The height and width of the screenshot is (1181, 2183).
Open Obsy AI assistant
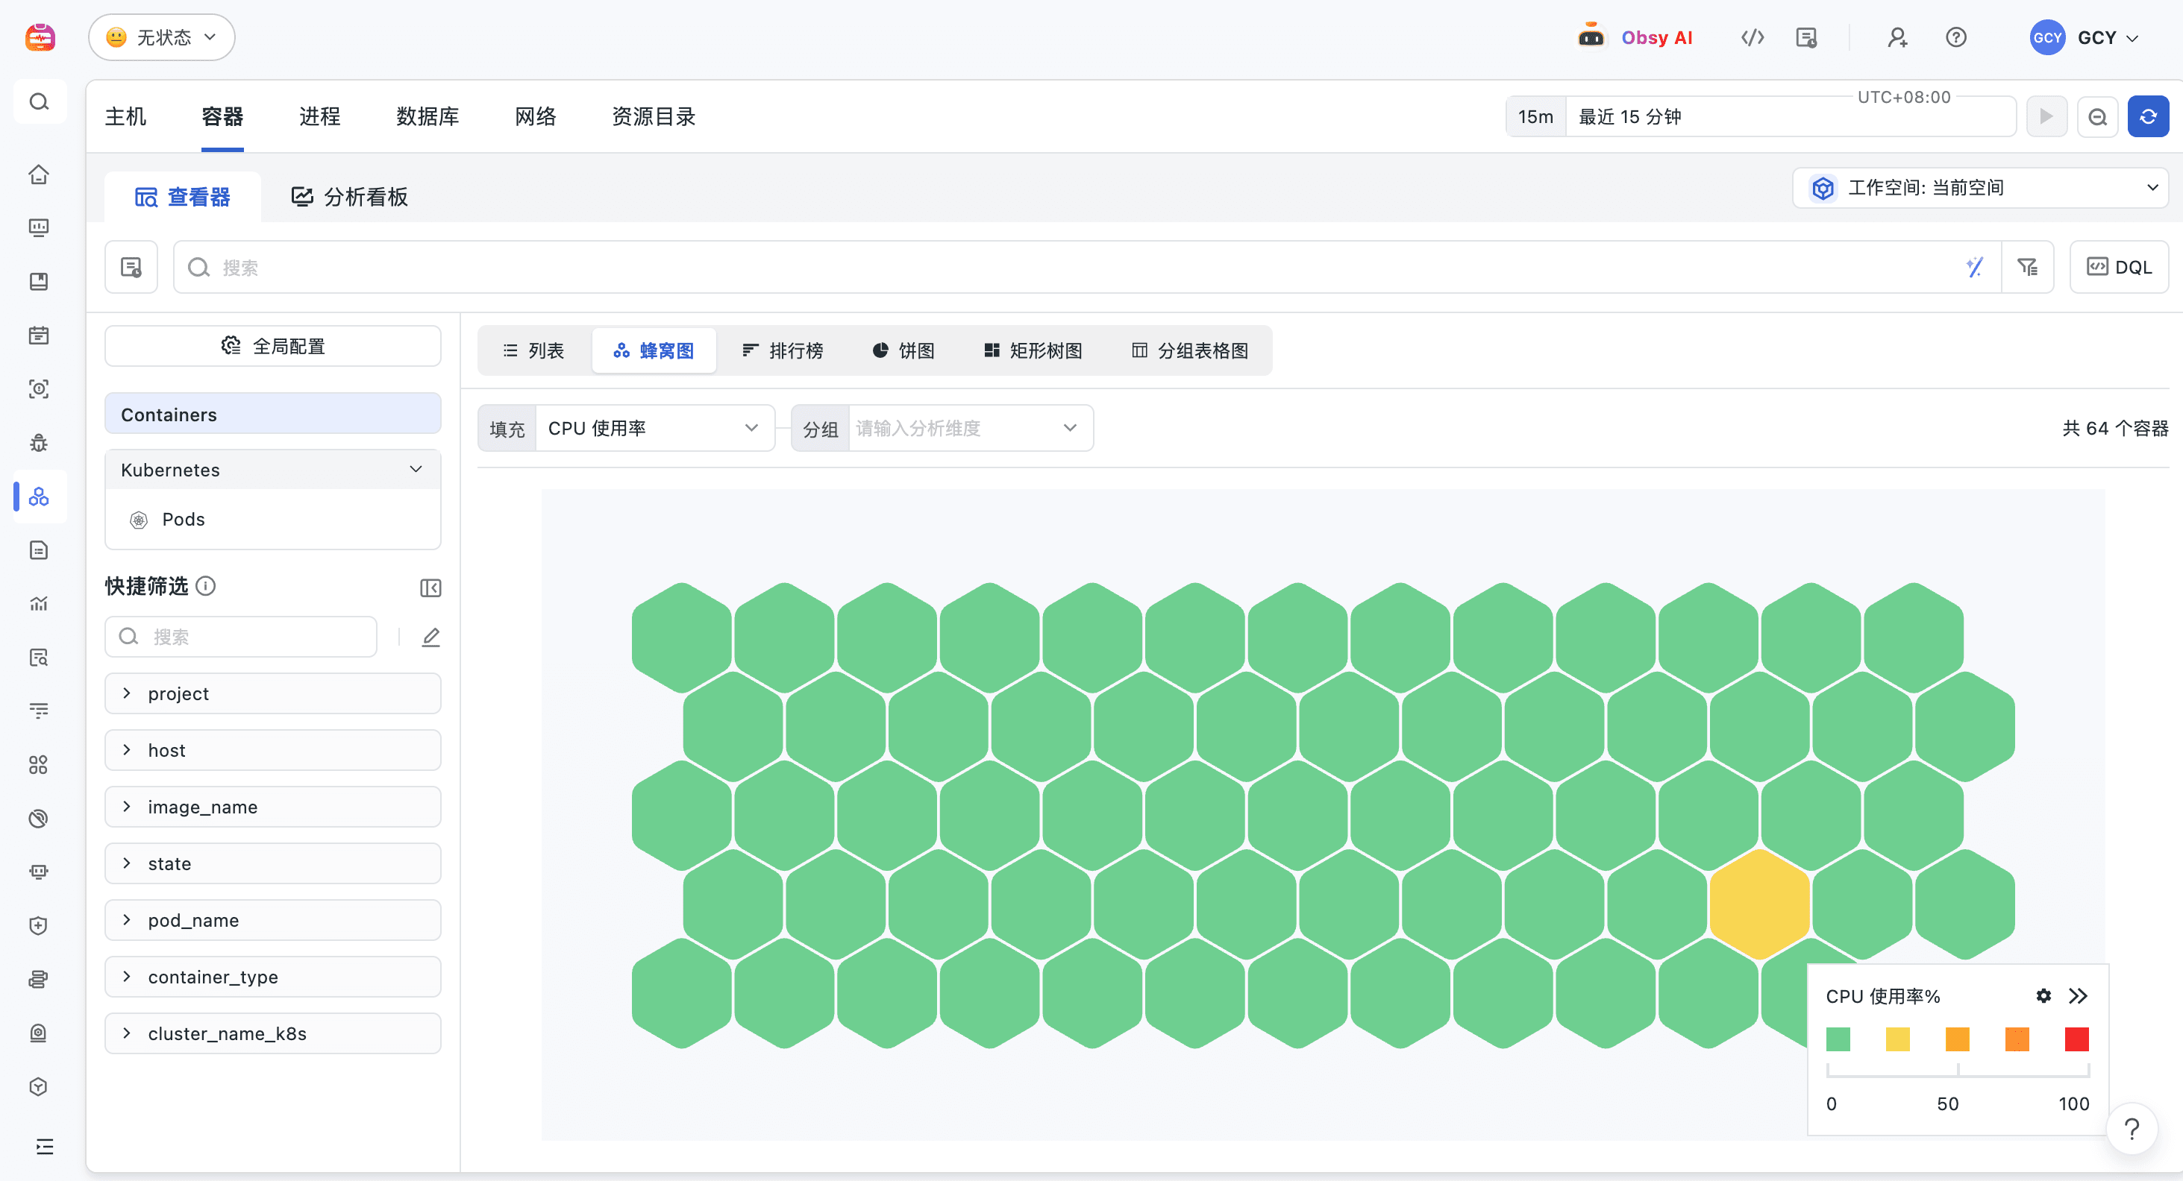(1635, 37)
